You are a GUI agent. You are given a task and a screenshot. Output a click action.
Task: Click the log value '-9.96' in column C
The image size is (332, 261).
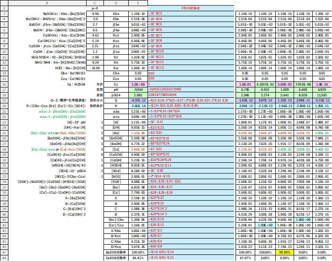tap(95, 14)
